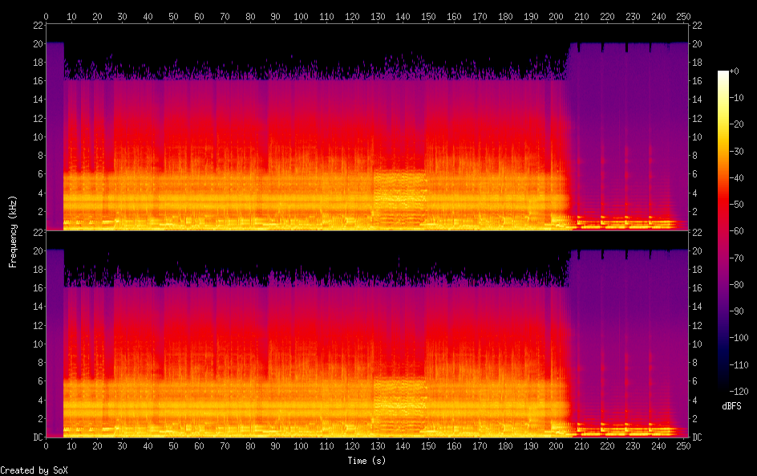Screen dimensions: 757x476
Task: Click "12" on lower channel's right frequency axis
Action: tap(697, 325)
